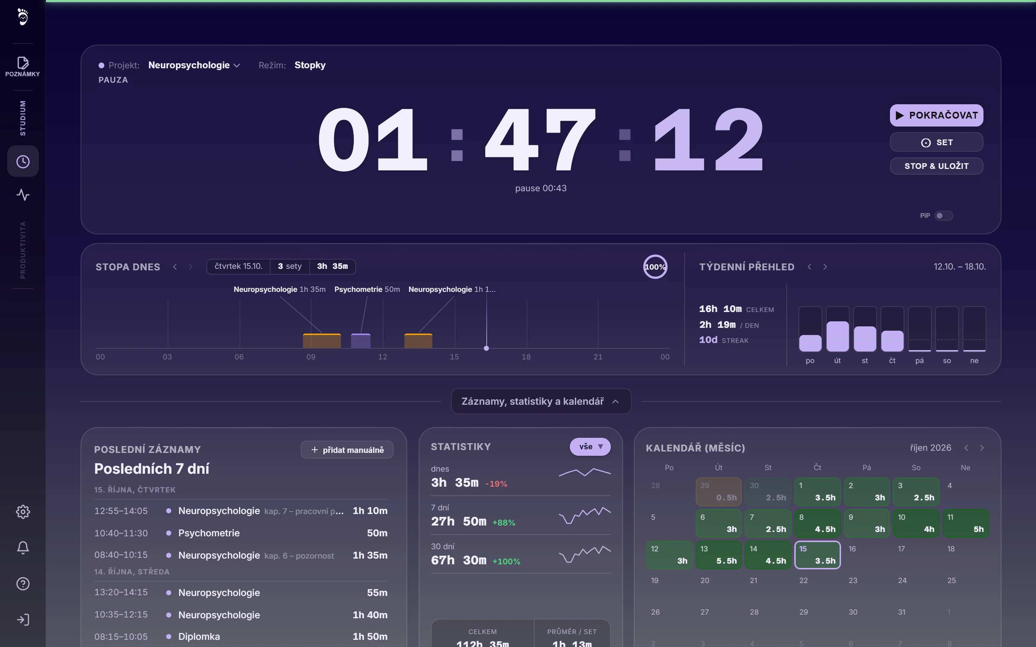This screenshot has height=647, width=1036.
Task: Switch Režim from Stopky
Action: 310,65
